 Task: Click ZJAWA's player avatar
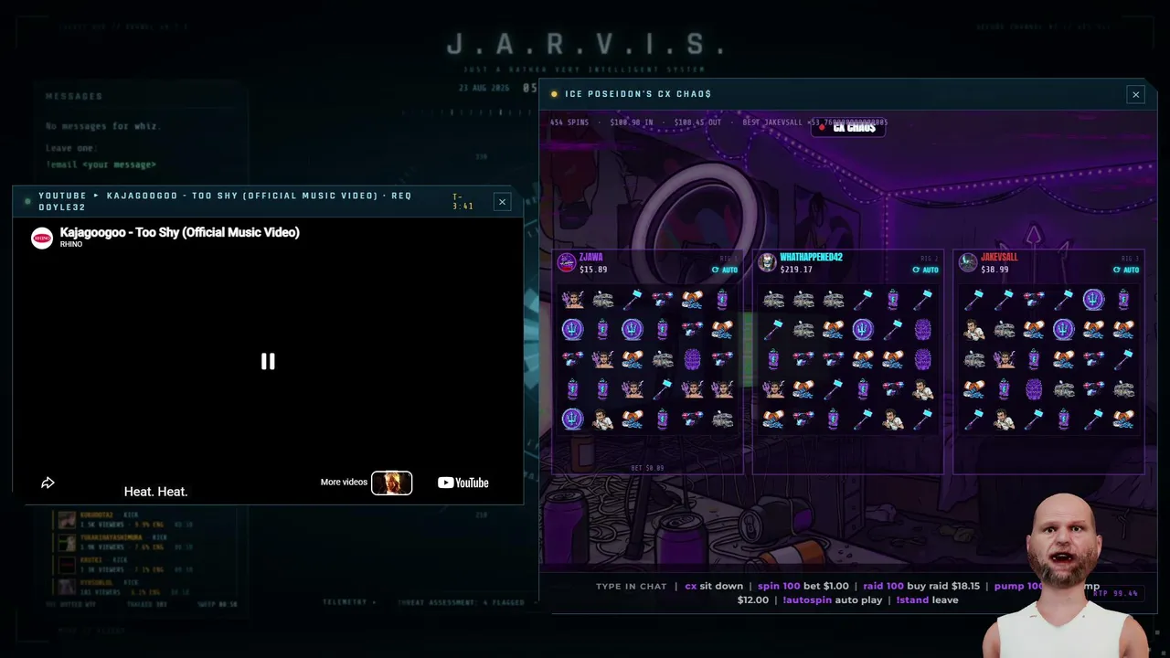tap(567, 262)
